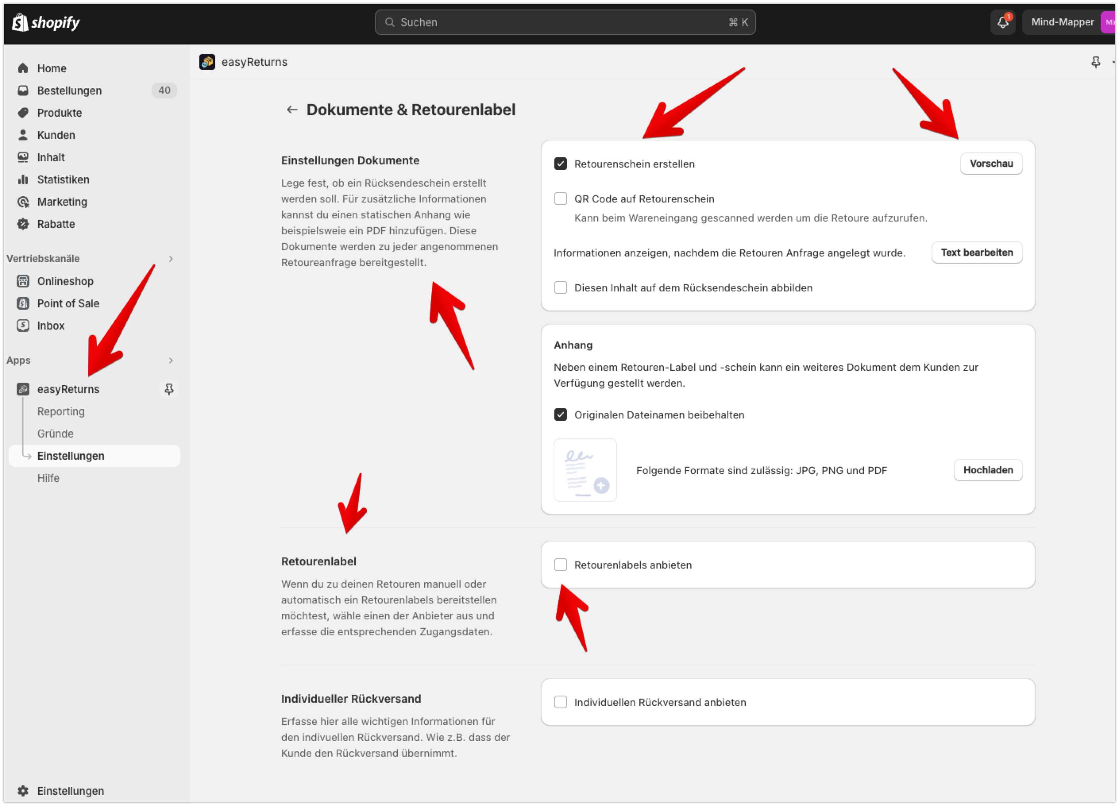Click the back arrow beside Dokumente & Retourenlabel

[x=291, y=110]
